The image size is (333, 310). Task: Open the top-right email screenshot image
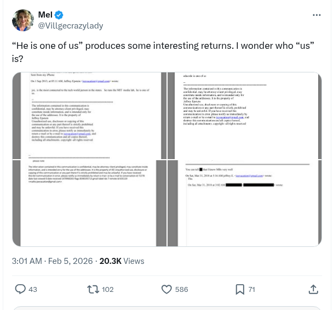coord(244,115)
